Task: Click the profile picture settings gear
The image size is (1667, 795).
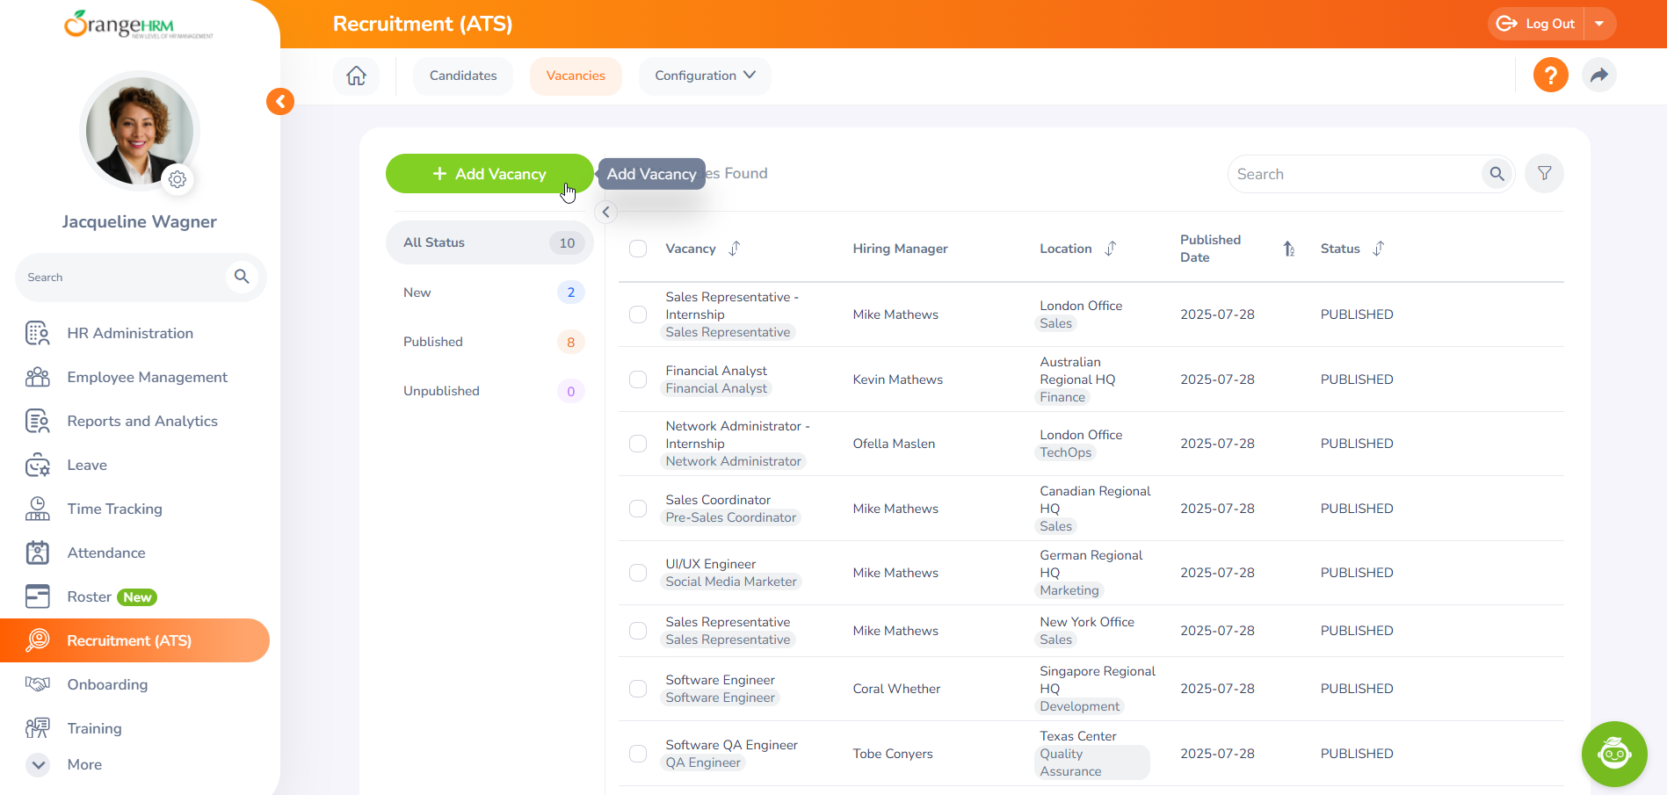Action: point(178,179)
